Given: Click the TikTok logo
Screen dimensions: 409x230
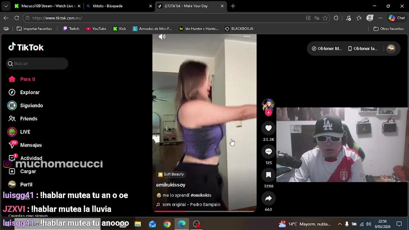Looking at the screenshot, I should pyautogui.click(x=26, y=47).
